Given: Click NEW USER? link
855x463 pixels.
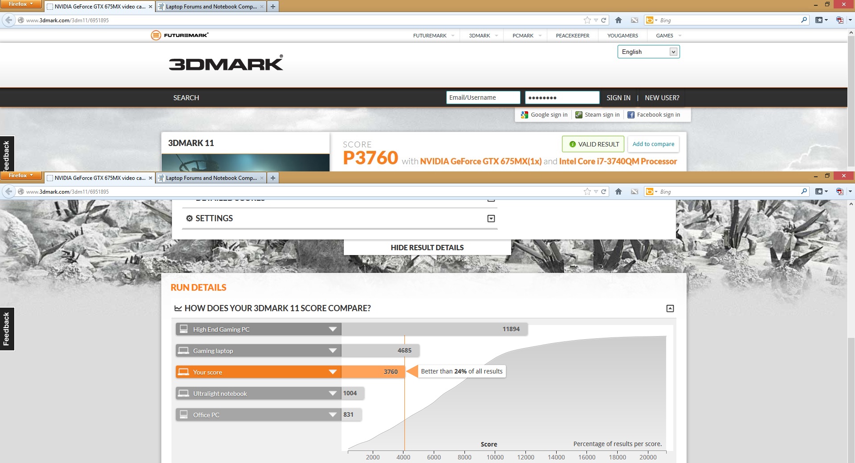Looking at the screenshot, I should pos(662,98).
